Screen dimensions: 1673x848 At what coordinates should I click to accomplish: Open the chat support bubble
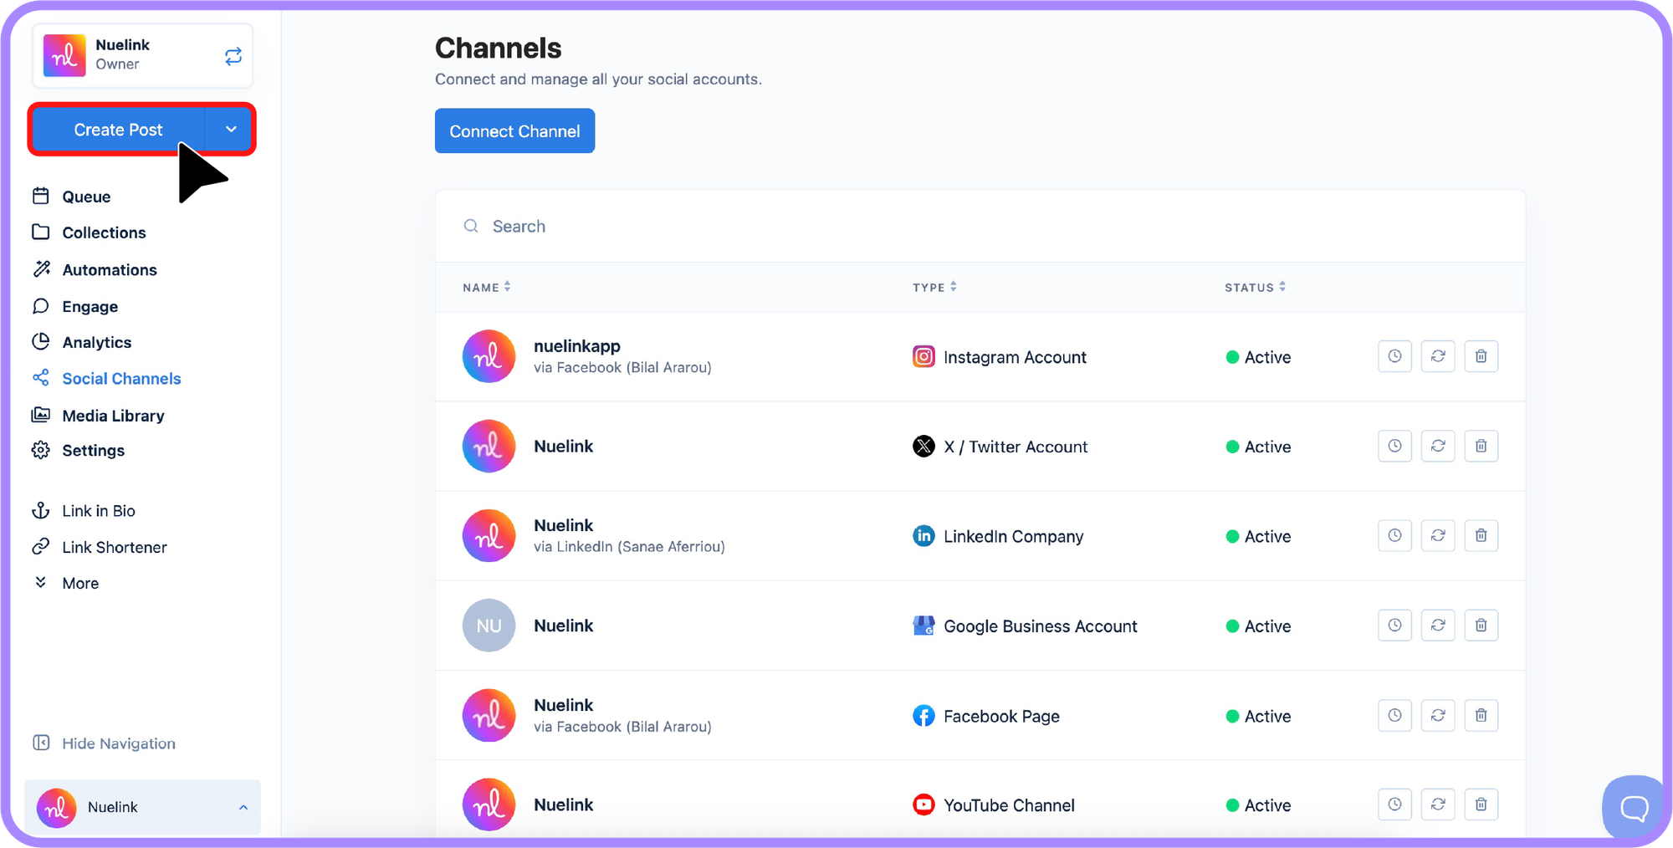1633,807
